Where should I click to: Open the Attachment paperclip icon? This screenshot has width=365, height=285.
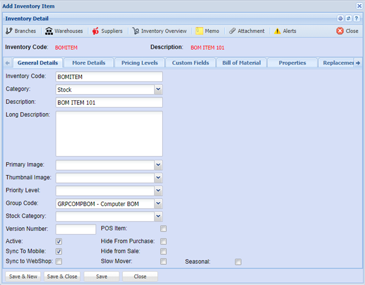coord(232,31)
